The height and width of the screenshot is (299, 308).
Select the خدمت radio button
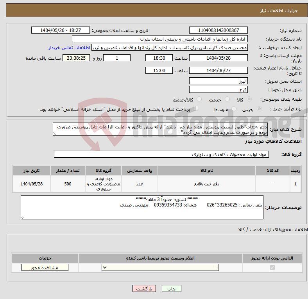tap(227, 99)
